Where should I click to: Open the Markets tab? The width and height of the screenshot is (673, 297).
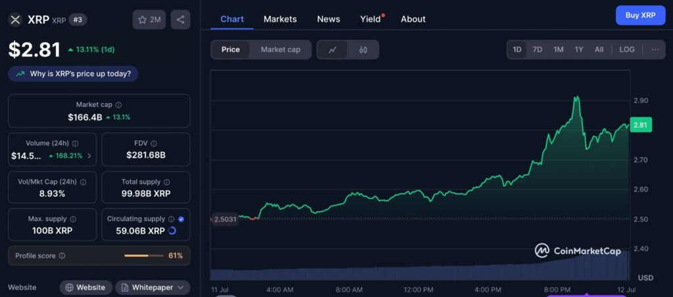pyautogui.click(x=280, y=19)
